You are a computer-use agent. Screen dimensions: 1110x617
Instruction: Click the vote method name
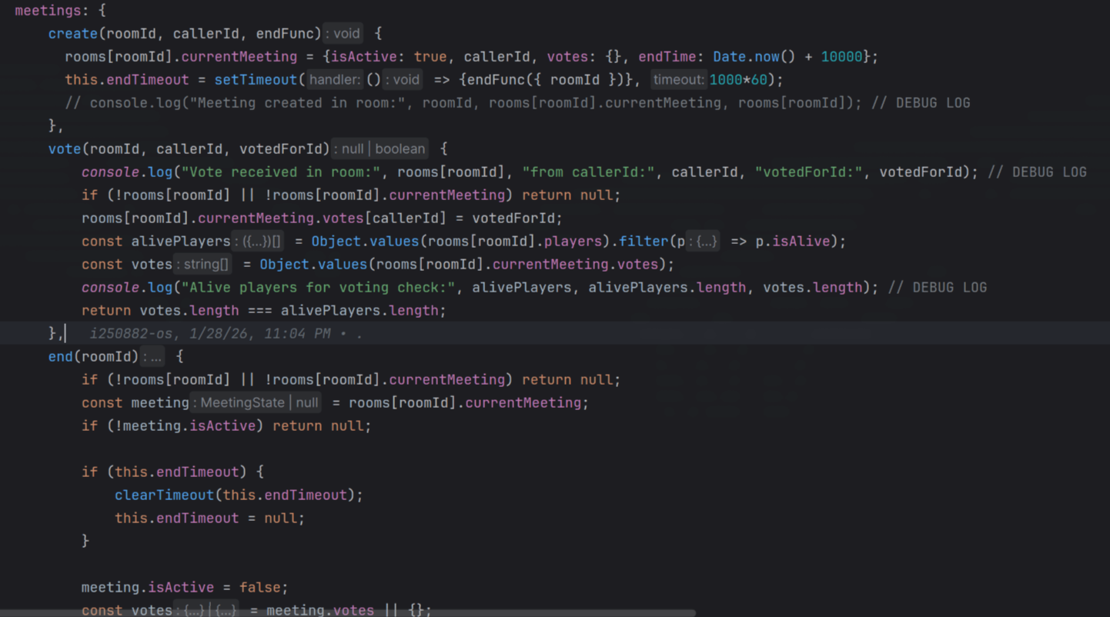pos(64,149)
